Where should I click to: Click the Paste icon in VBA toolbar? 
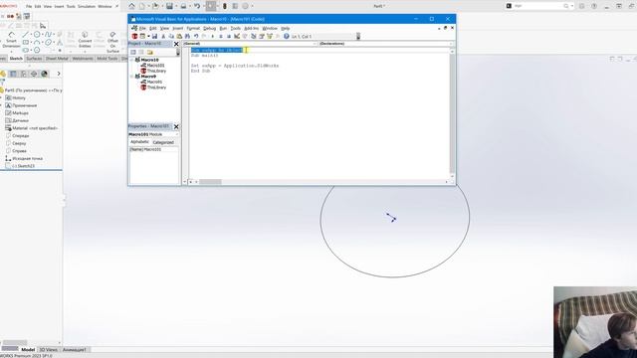(x=179, y=37)
